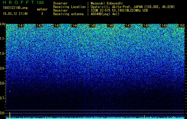The image size is (187, 119).
Task: Select the 2144 time marker
Action: [74, 26]
